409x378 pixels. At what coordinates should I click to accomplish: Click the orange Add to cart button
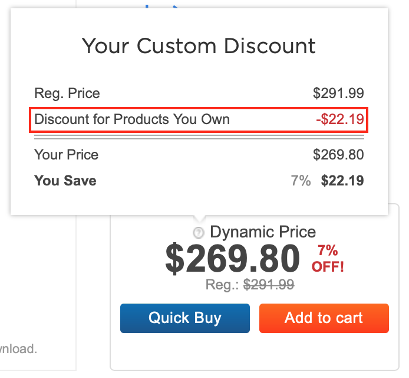[x=324, y=318]
